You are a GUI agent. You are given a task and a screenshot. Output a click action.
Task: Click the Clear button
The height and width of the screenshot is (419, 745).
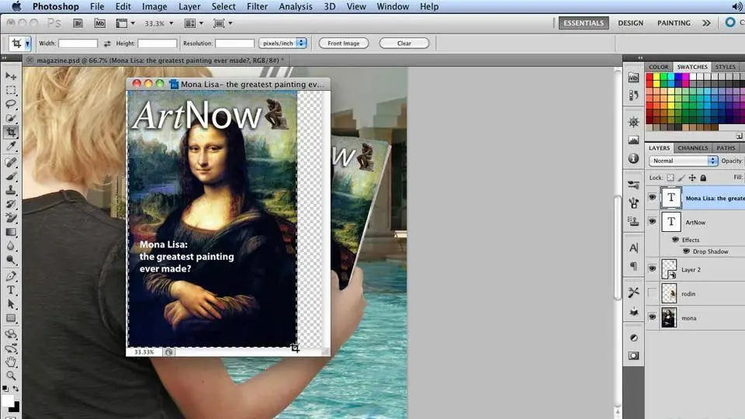tap(404, 43)
